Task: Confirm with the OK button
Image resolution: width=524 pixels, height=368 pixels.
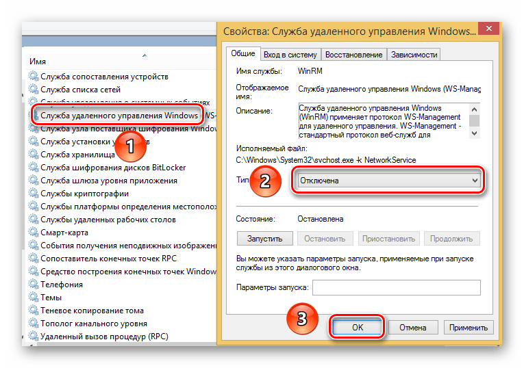Action: coord(358,327)
